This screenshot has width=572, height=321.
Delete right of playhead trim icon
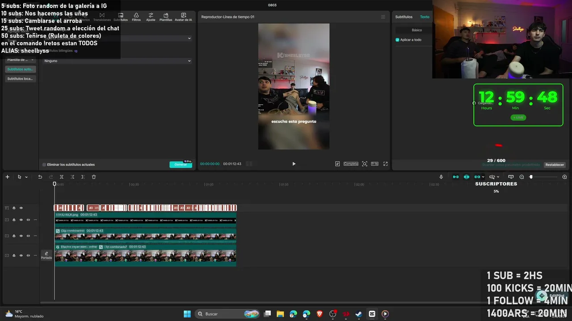(x=83, y=177)
